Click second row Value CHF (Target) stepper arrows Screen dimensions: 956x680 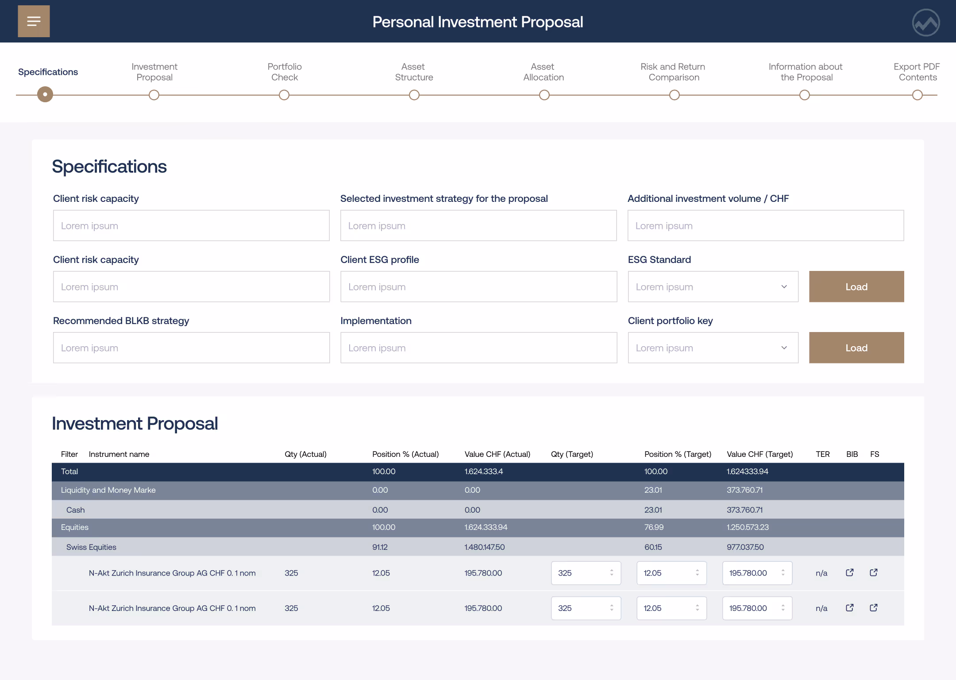click(x=783, y=608)
